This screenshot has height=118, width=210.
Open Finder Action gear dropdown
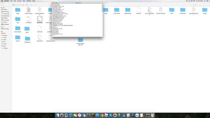pos(27,5)
